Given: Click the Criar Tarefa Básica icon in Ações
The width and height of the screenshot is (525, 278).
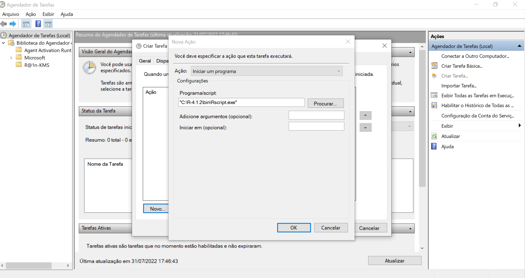Looking at the screenshot, I should click(x=434, y=66).
